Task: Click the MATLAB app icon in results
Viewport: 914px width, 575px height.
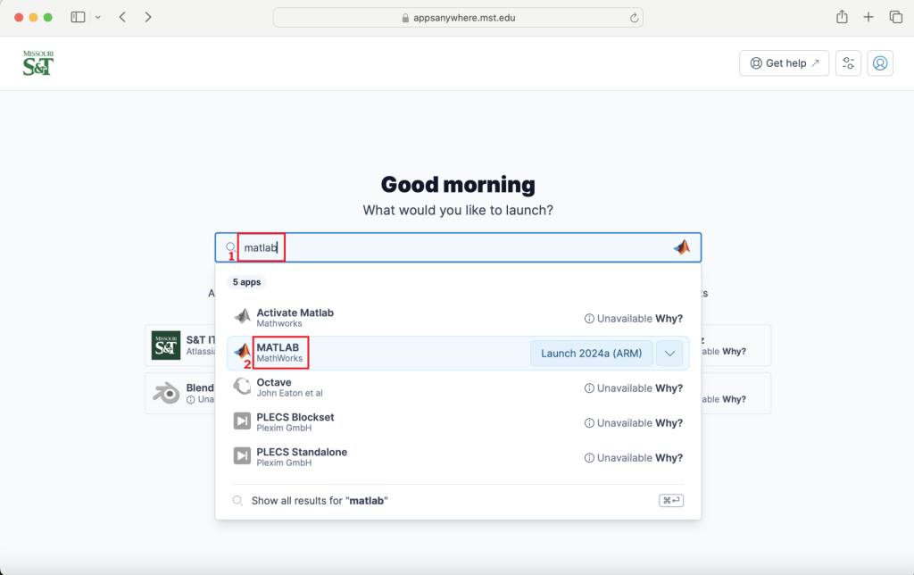Action: pyautogui.click(x=243, y=351)
